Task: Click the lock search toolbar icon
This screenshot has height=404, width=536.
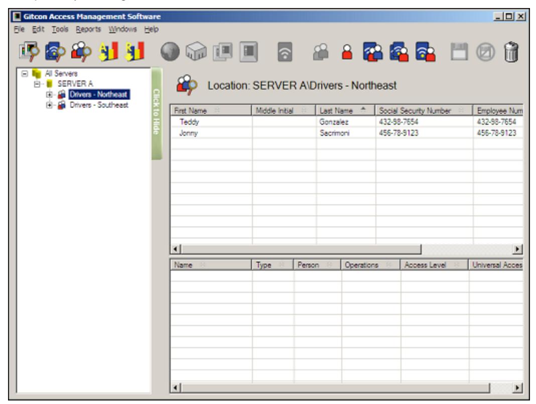Action: pos(29,52)
